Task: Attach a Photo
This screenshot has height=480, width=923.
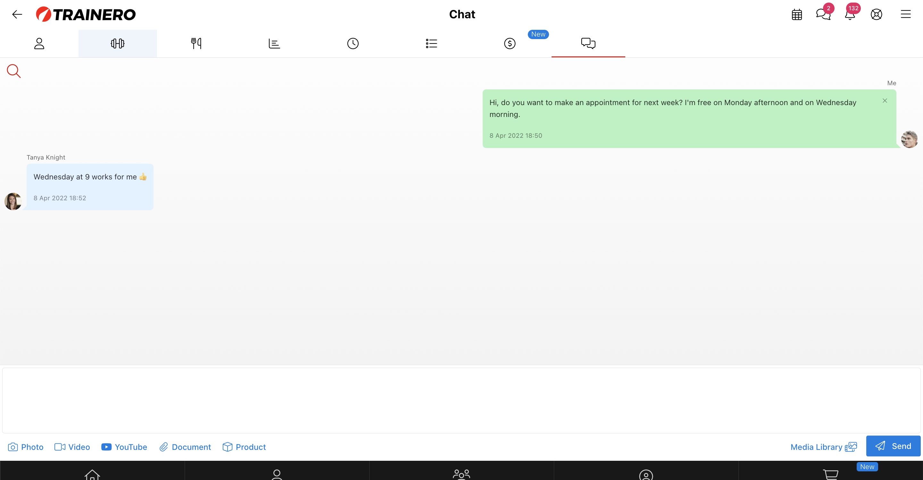Action: [x=26, y=447]
